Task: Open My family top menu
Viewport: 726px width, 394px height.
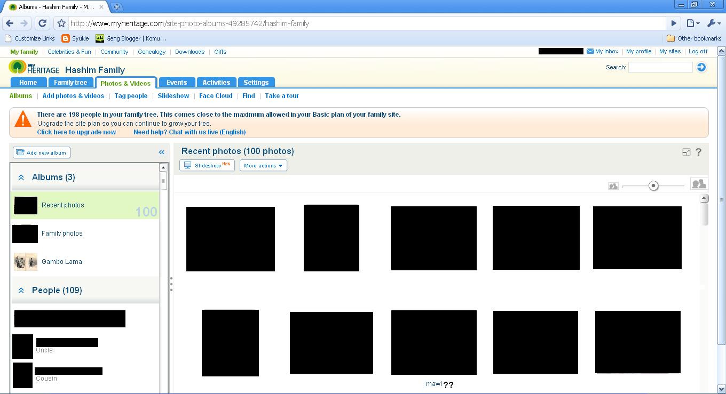Action: pyautogui.click(x=24, y=52)
